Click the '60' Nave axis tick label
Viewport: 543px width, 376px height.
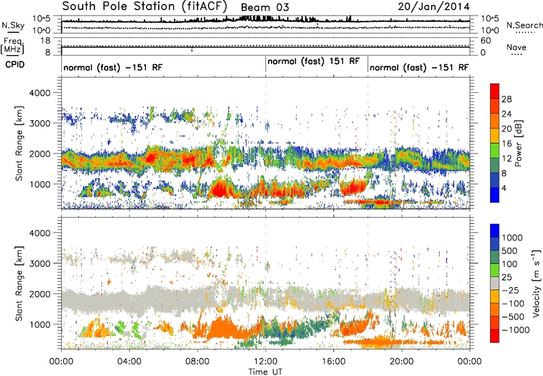tap(485, 41)
